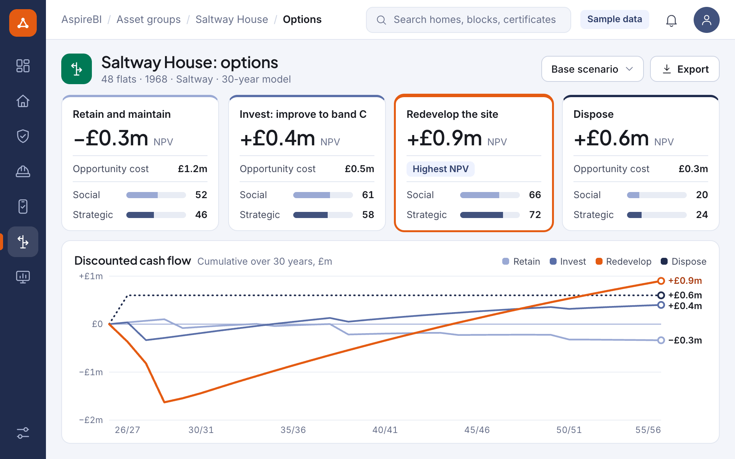Viewport: 735px width, 459px height.
Task: Open the dashboard grid icon in sidebar
Action: [23, 66]
